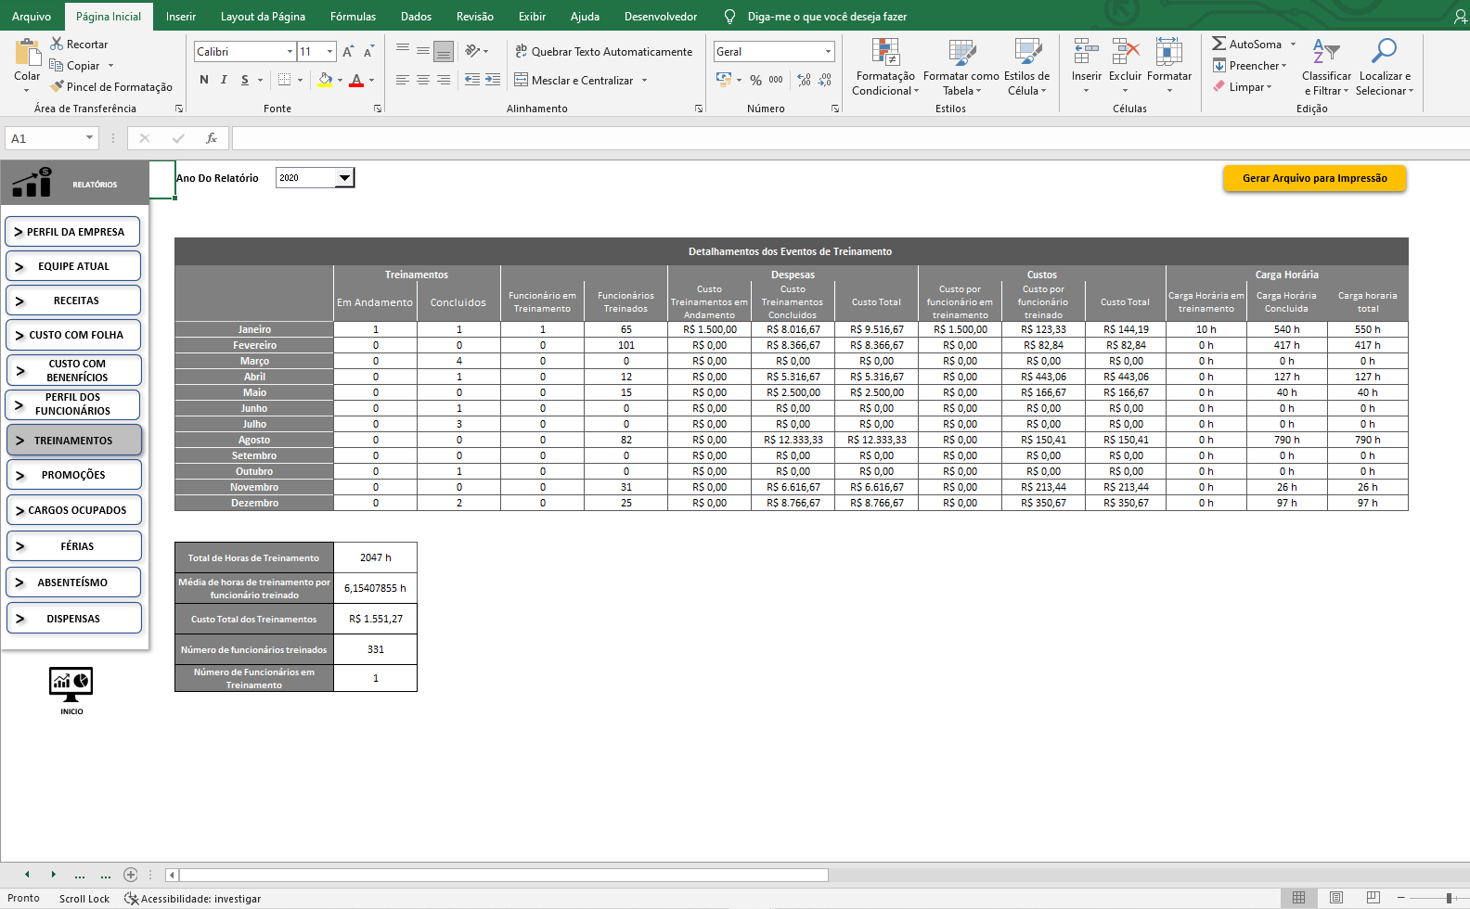Toggle Quebrar Texto Automaticamente
This screenshot has width=1470, height=909.
click(x=603, y=52)
